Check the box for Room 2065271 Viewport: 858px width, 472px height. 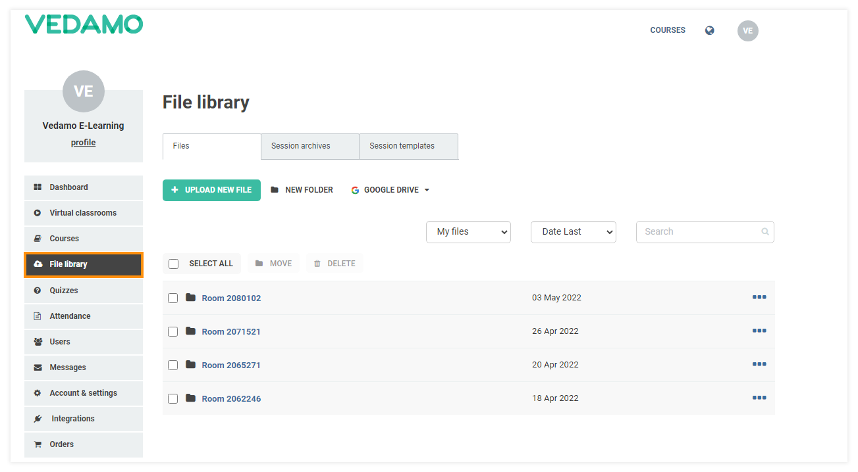(x=173, y=365)
